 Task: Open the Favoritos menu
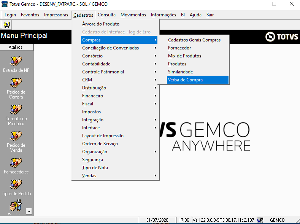pyautogui.click(x=30, y=15)
